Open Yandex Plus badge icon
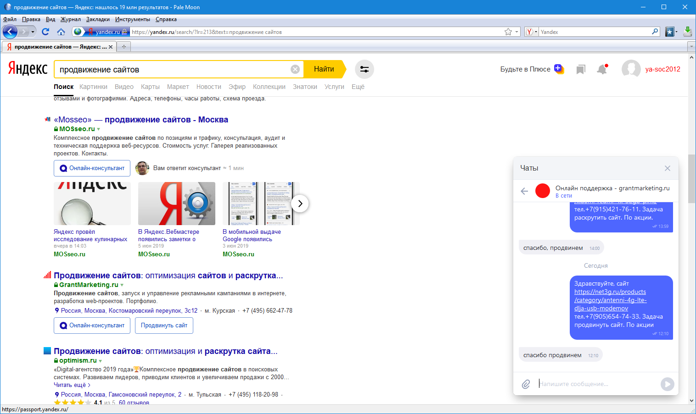 [559, 69]
